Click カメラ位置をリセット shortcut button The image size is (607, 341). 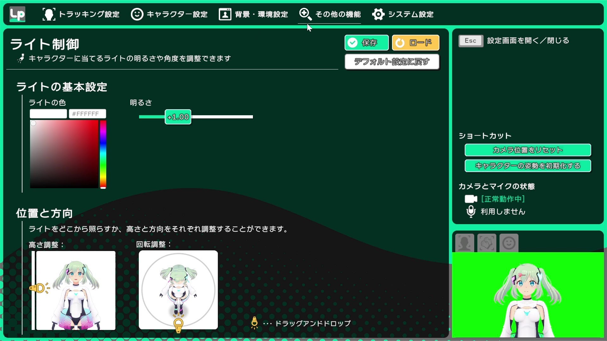tap(527, 150)
